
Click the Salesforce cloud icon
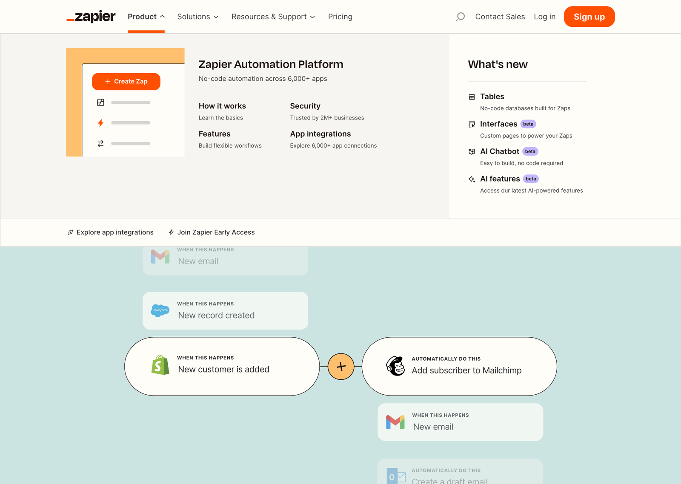(x=160, y=310)
